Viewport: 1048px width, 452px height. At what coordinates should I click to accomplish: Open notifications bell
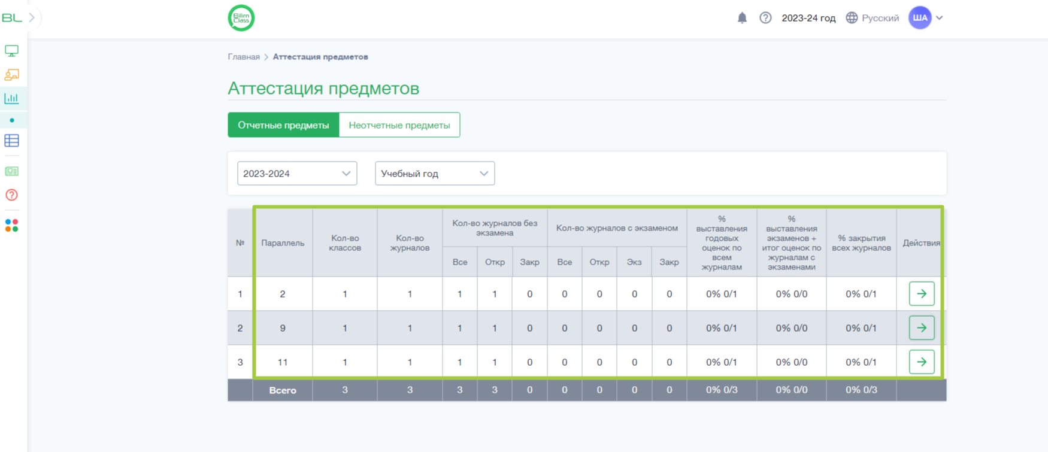click(x=742, y=18)
